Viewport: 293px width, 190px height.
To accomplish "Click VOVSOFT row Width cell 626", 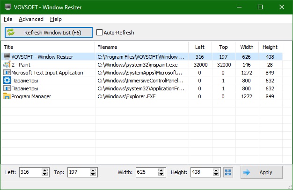I will [x=247, y=57].
